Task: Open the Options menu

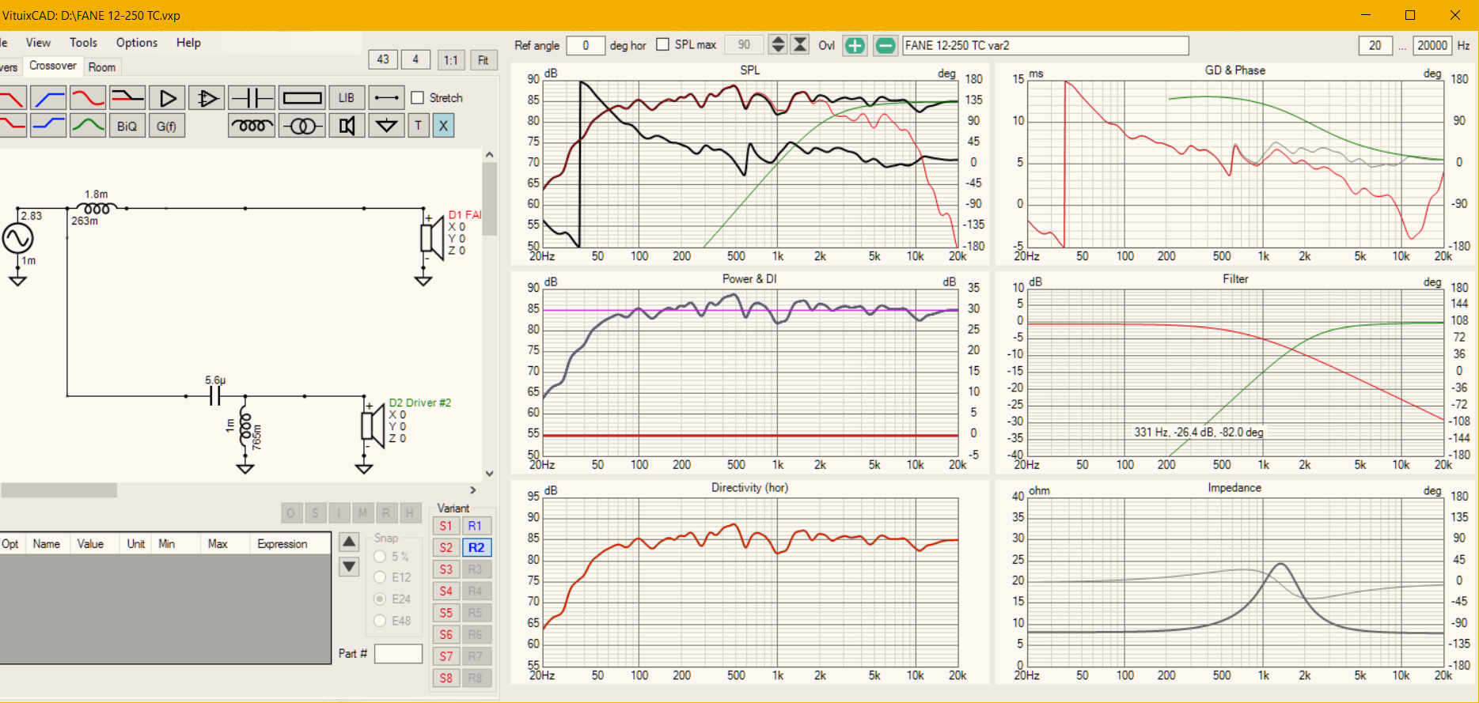Action: tap(136, 43)
